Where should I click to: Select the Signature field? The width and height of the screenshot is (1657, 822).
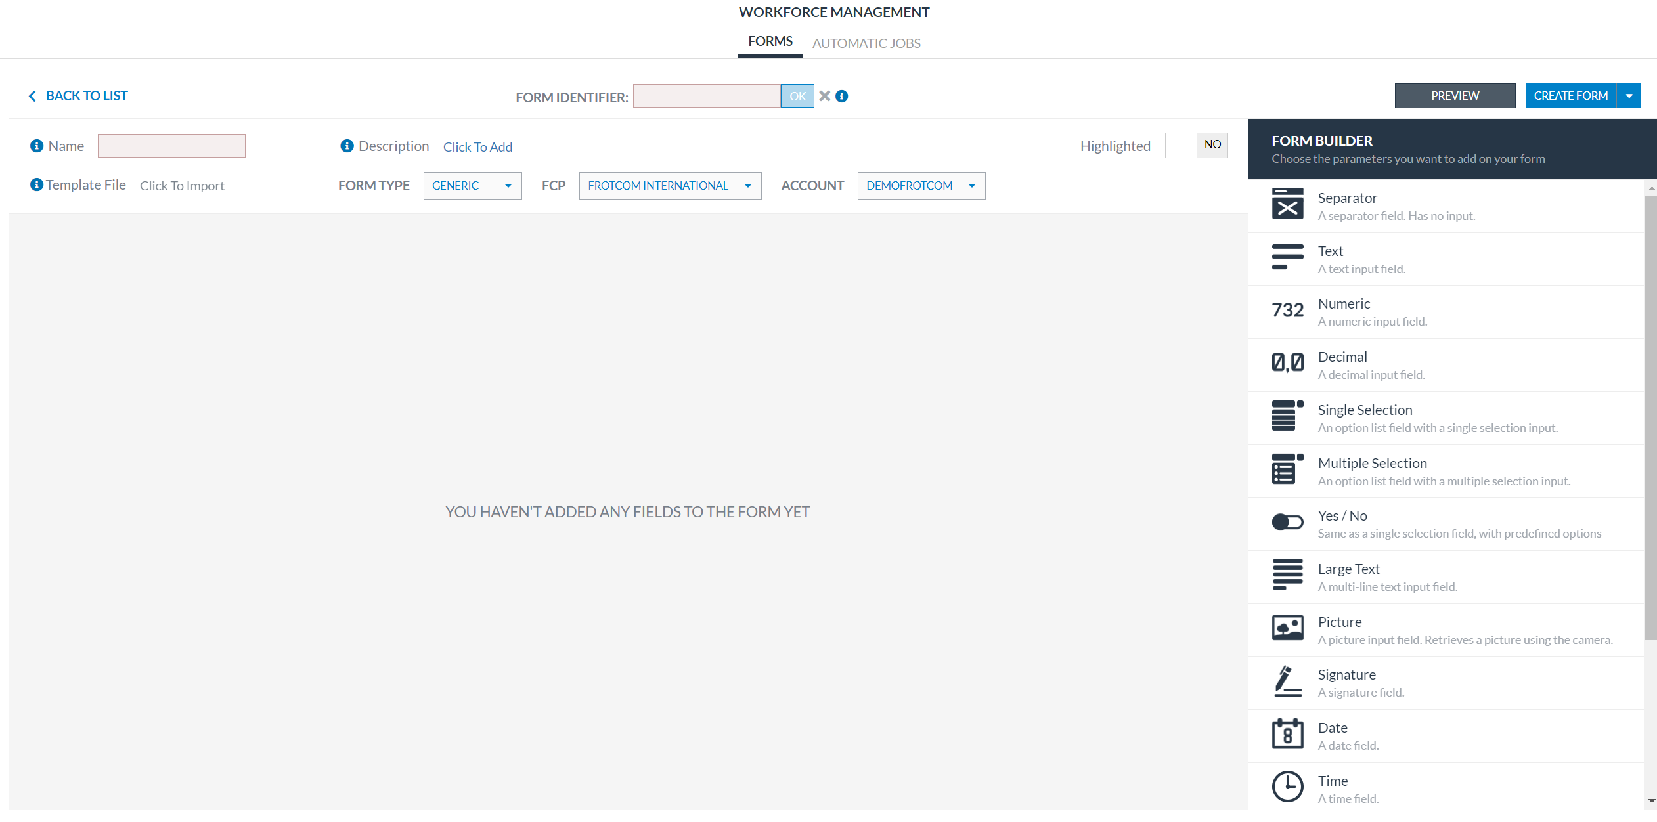point(1346,682)
